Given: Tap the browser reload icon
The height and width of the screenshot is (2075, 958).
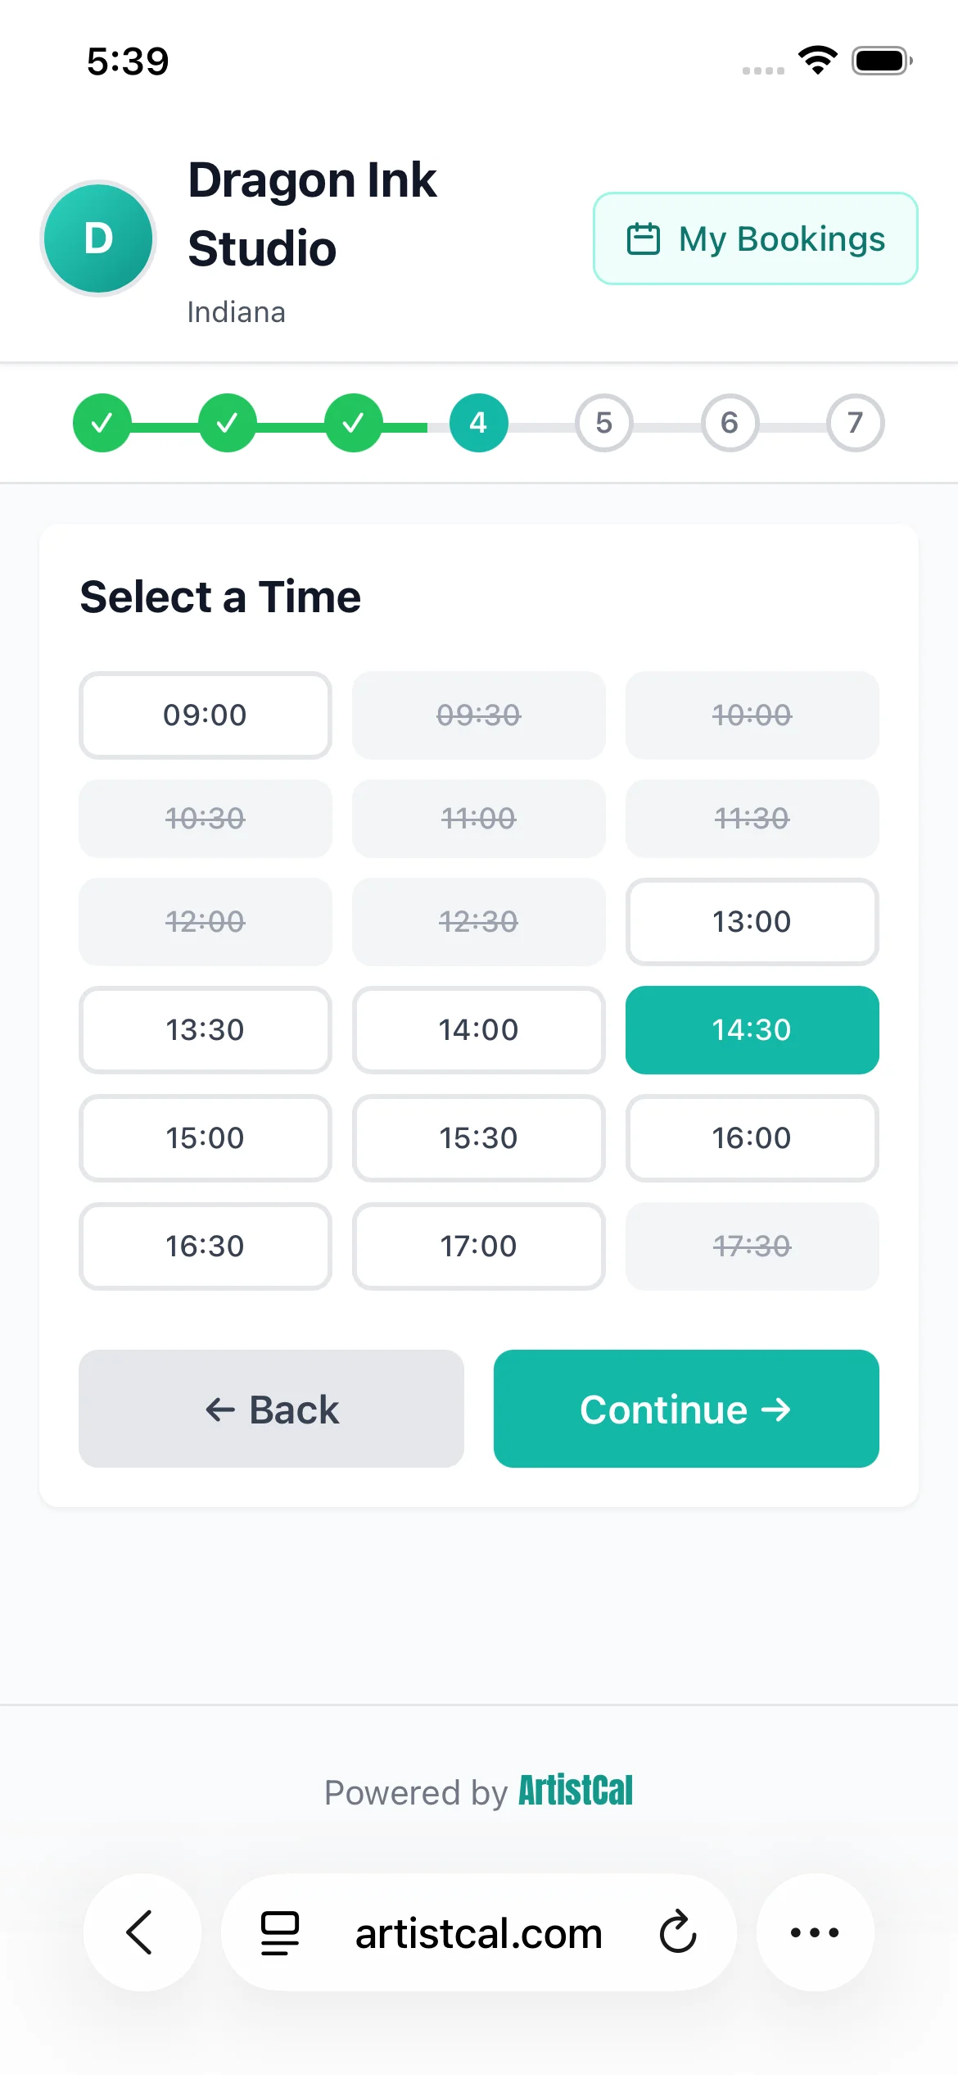Looking at the screenshot, I should pyautogui.click(x=676, y=1933).
